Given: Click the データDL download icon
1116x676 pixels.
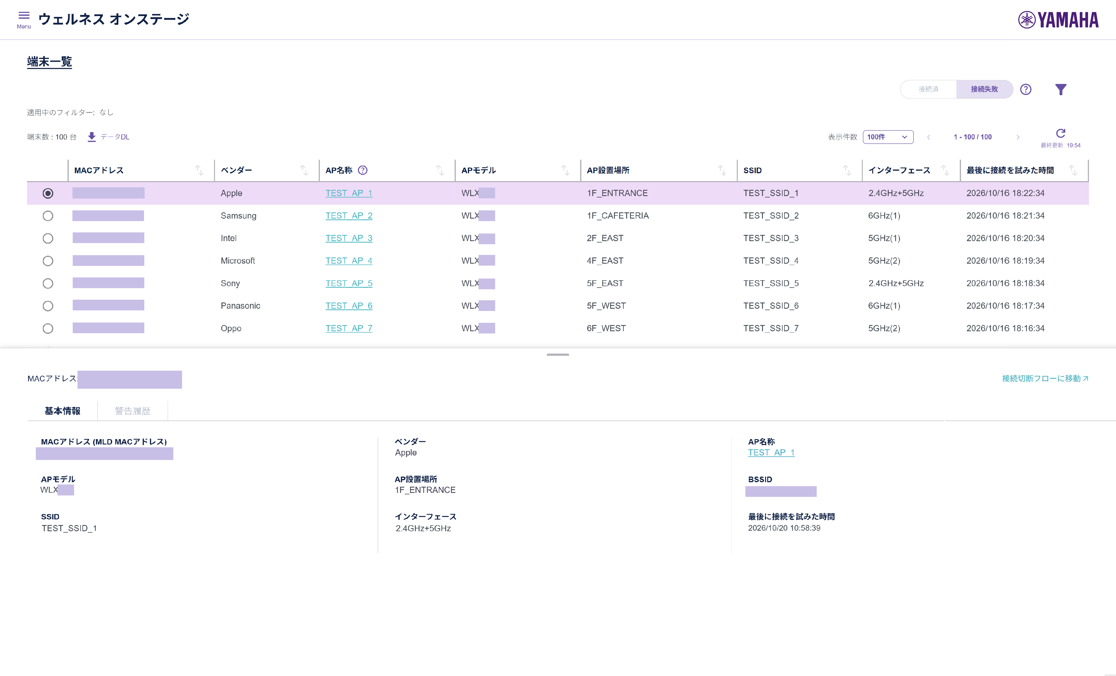Looking at the screenshot, I should point(92,137).
